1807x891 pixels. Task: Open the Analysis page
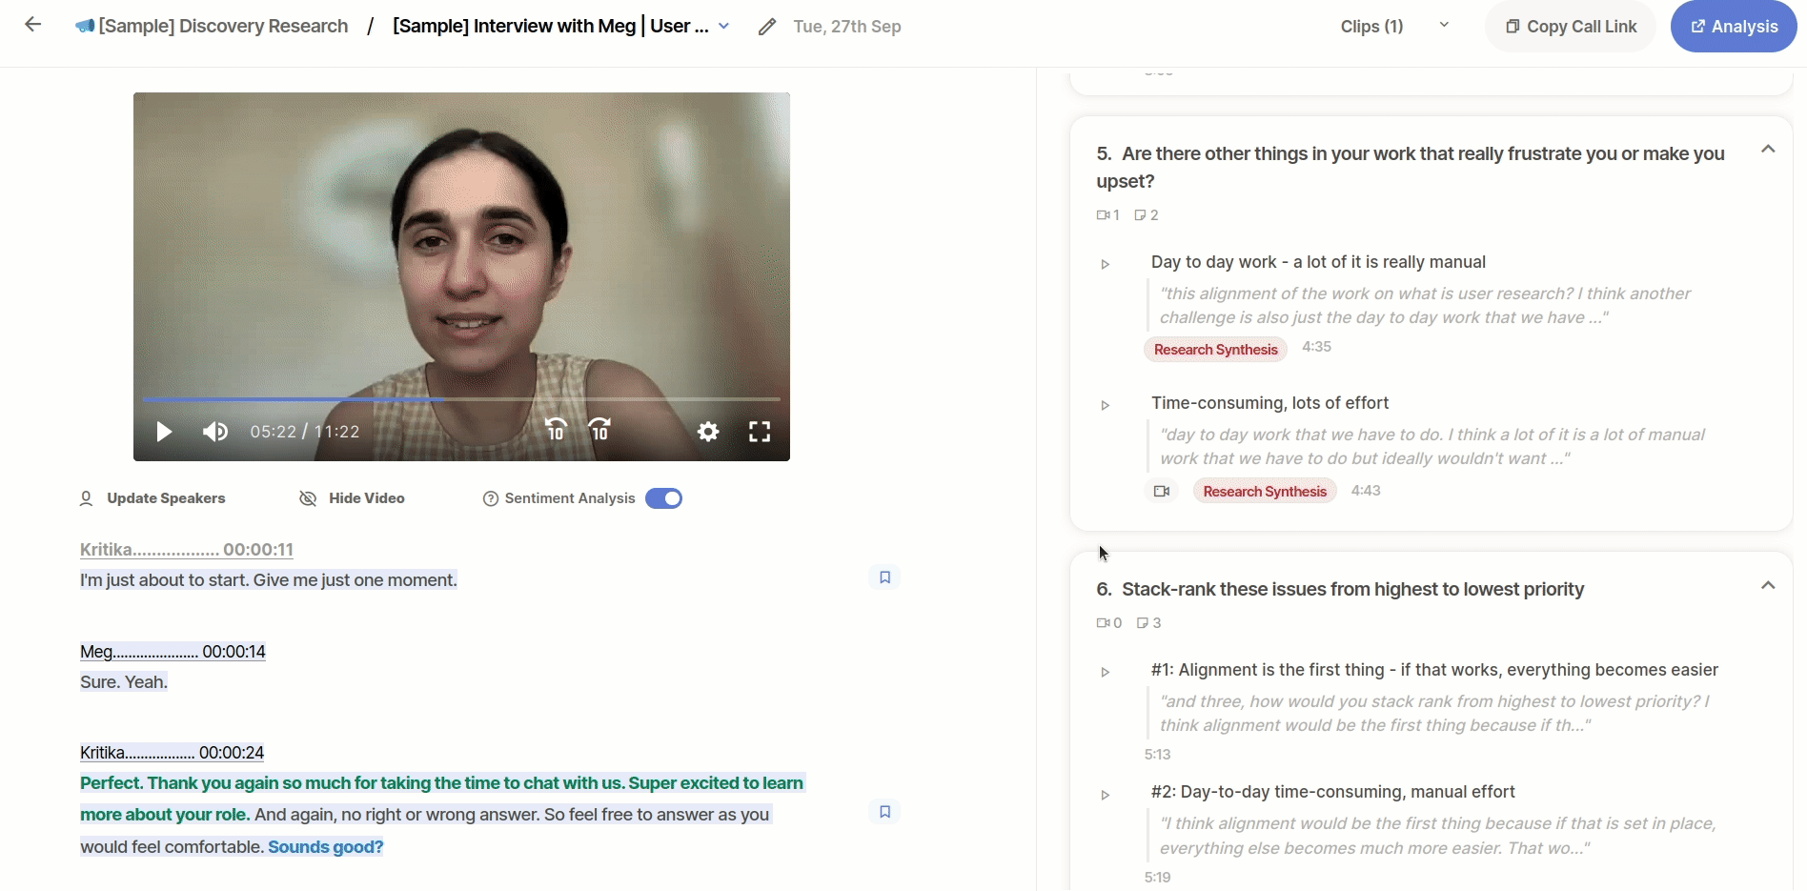coord(1734,27)
